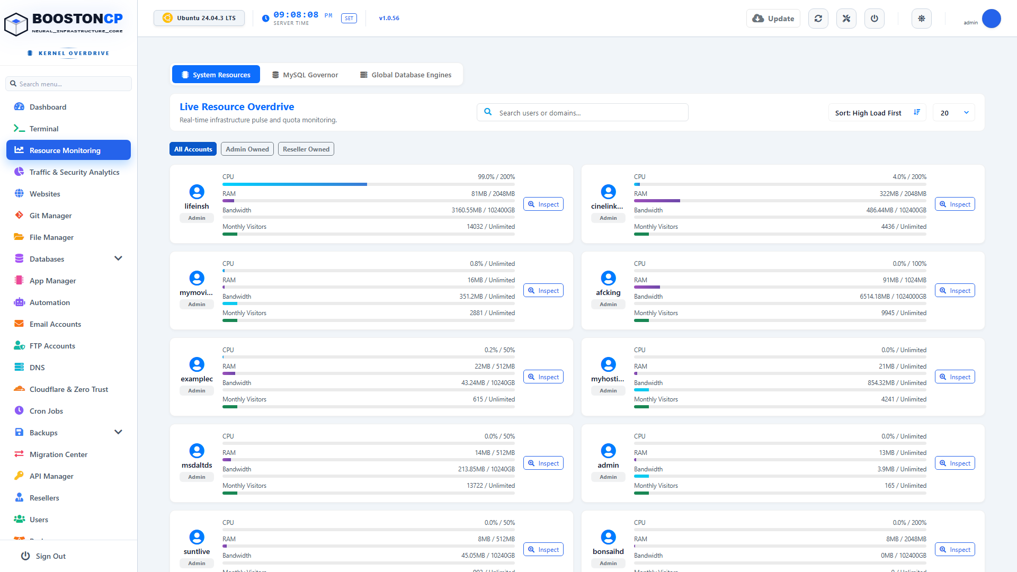This screenshot has height=572, width=1017.
Task: Click the server time clock icon
Action: tap(266, 19)
